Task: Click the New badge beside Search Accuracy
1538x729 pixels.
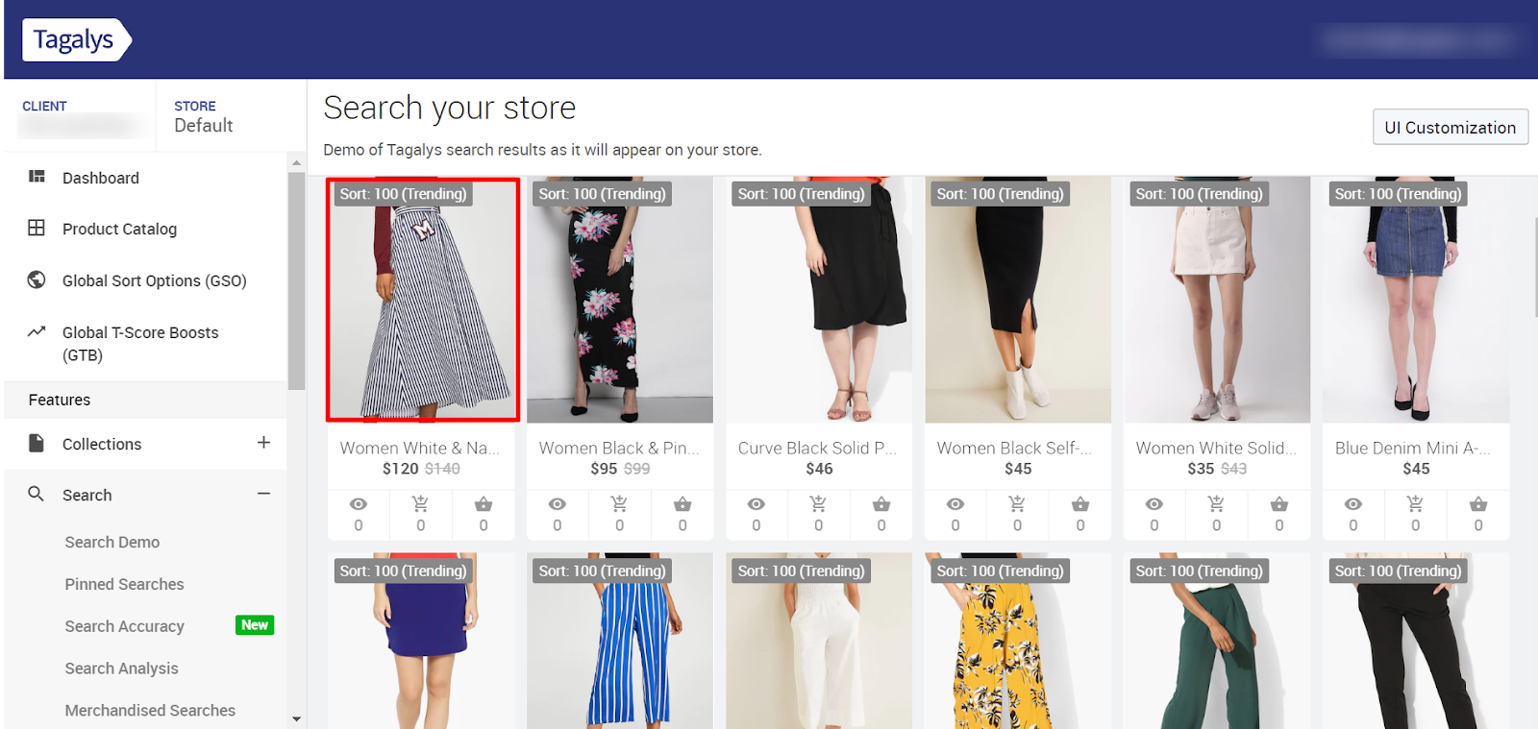Action: coord(255,625)
